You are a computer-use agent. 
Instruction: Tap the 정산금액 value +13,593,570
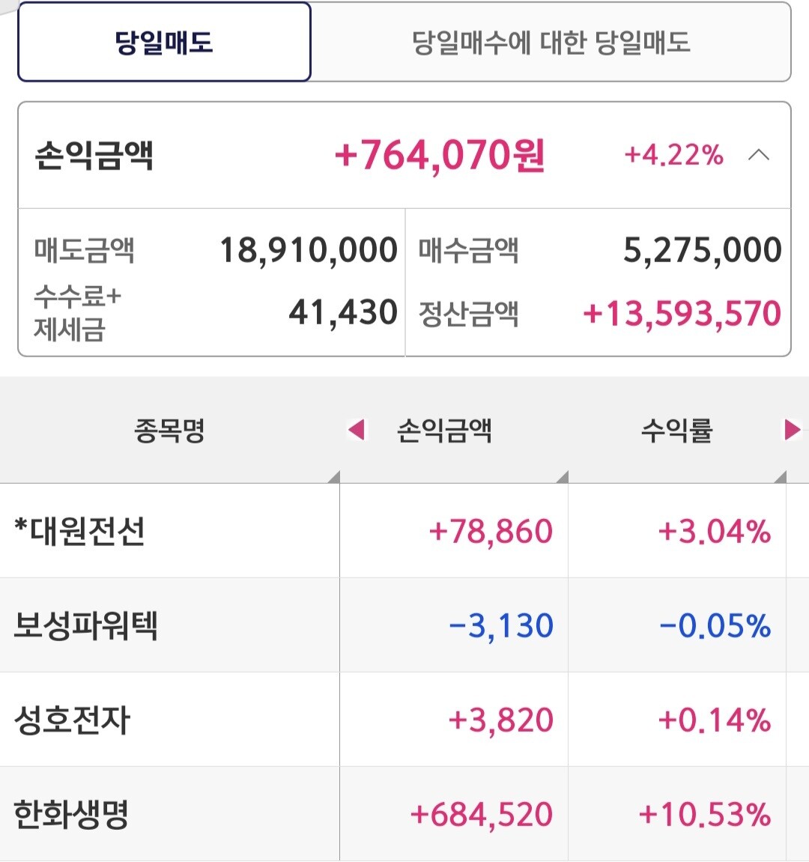pyautogui.click(x=682, y=313)
